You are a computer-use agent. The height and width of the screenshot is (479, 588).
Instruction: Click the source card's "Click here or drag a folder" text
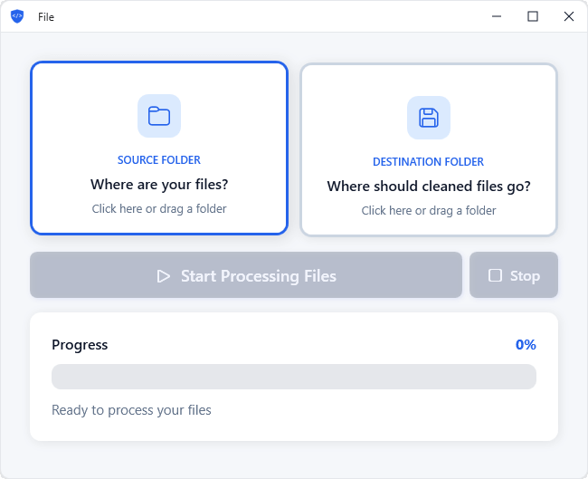pos(159,209)
